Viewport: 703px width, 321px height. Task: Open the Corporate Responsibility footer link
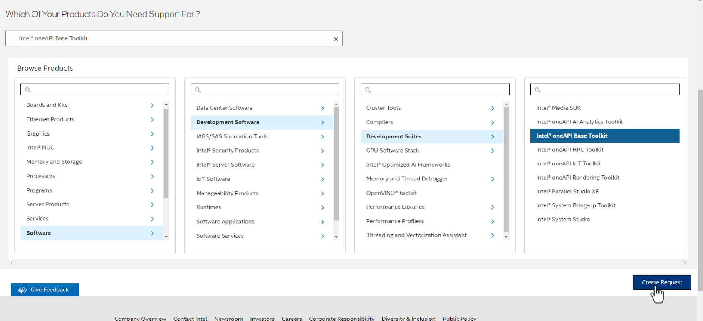[342, 319]
